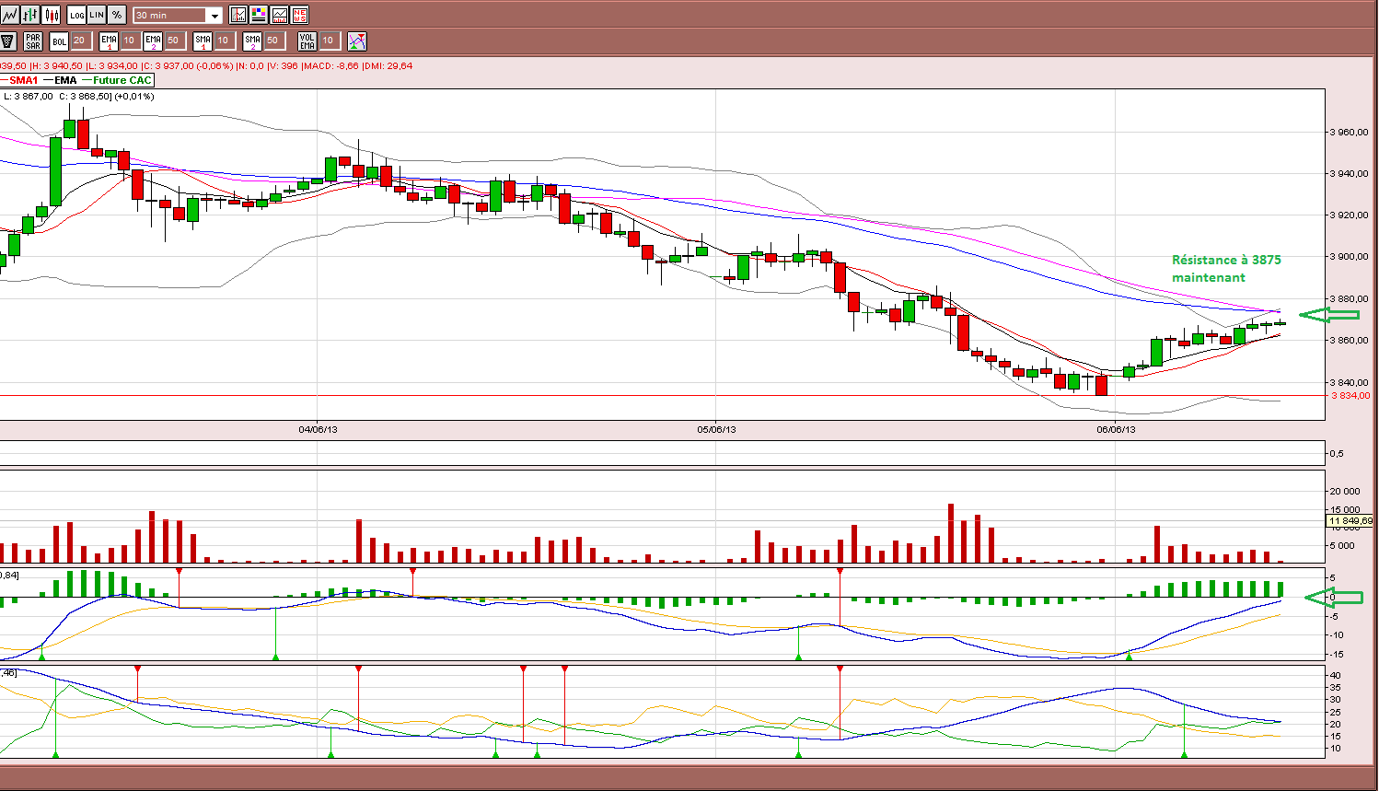Click the crossing signals icon after VOL EMA

357,41
